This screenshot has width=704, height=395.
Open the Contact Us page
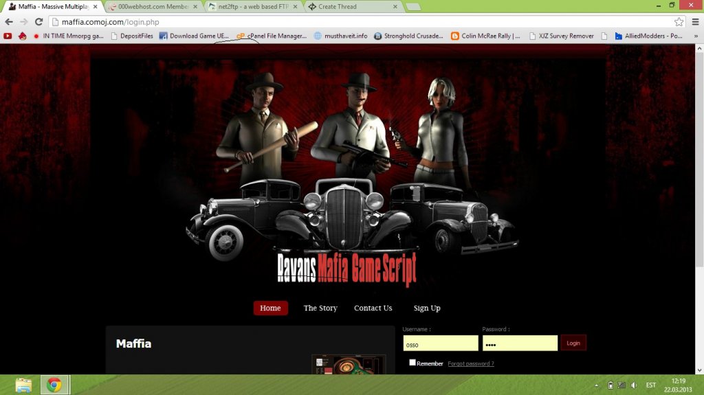(x=373, y=308)
